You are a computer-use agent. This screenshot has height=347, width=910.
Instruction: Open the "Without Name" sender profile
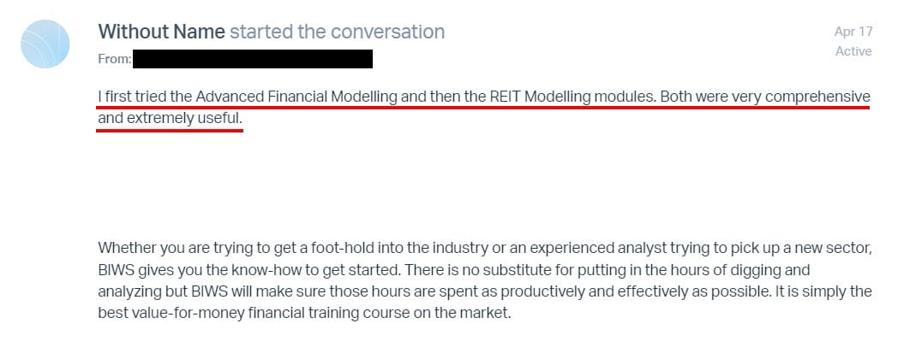click(x=161, y=32)
